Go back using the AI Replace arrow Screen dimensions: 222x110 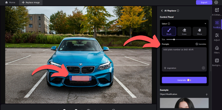(x=162, y=11)
